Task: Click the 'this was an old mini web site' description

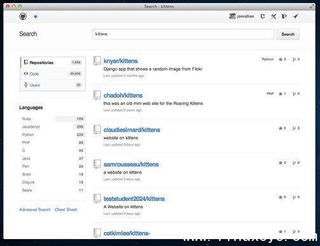Action: point(153,104)
